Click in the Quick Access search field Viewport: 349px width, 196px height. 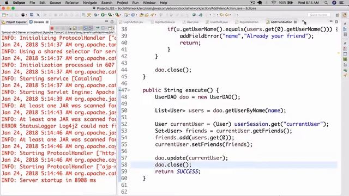318,15
